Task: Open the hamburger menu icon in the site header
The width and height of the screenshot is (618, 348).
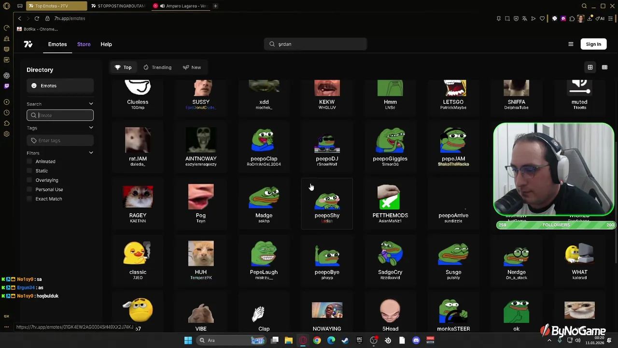Action: [x=571, y=44]
